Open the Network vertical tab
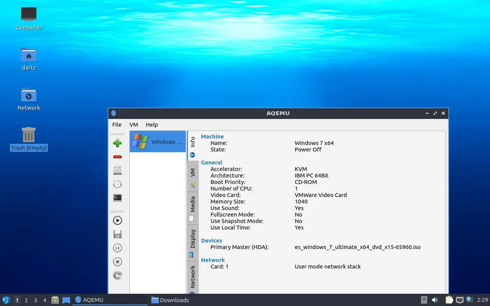The height and width of the screenshot is (306, 490). 193,277
